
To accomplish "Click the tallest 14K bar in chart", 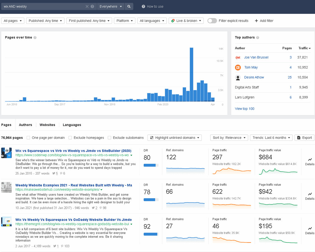I will pos(191,74).
